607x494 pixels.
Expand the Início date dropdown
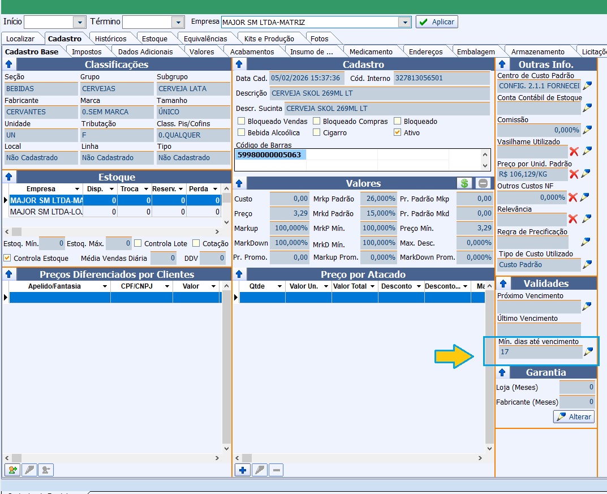(79, 22)
